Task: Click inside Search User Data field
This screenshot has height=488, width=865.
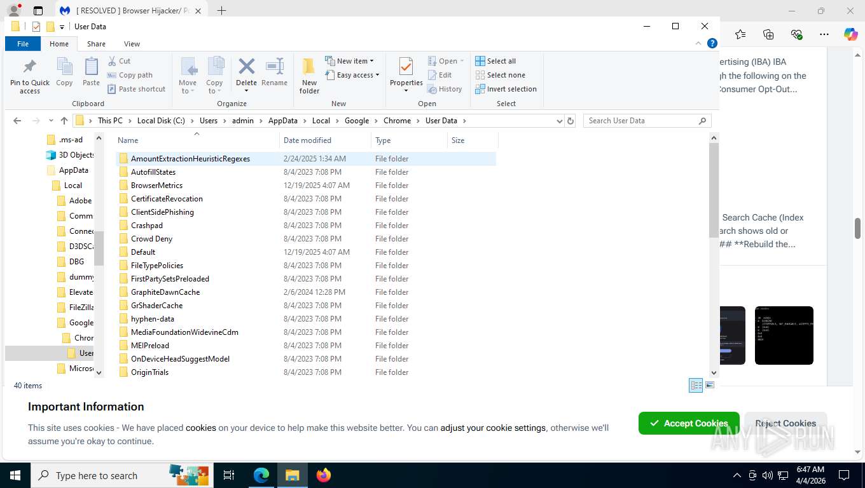Action: click(x=647, y=121)
